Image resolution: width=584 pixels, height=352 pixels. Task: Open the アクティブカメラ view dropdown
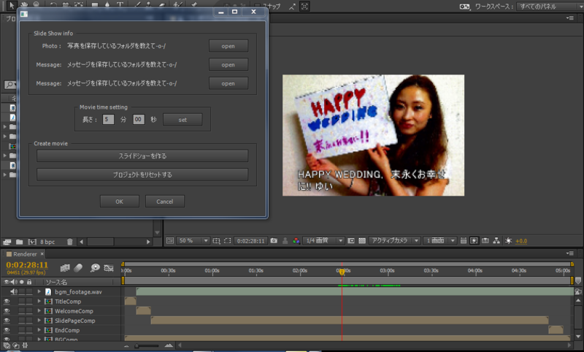pos(395,240)
